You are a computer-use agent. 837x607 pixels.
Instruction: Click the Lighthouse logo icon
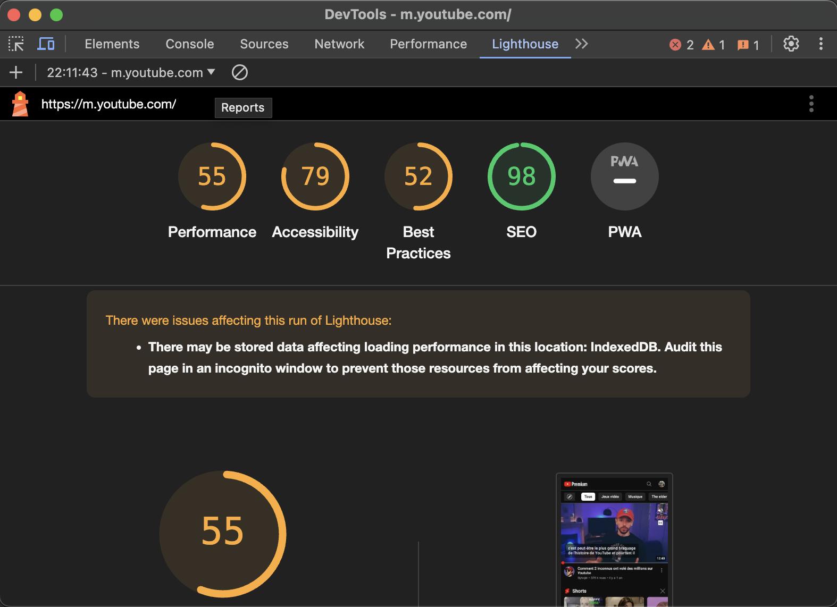pos(20,104)
